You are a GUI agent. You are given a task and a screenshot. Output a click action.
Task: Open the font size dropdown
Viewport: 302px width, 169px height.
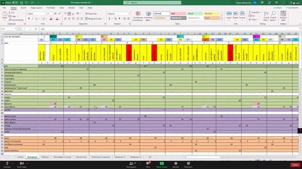coord(52,14)
